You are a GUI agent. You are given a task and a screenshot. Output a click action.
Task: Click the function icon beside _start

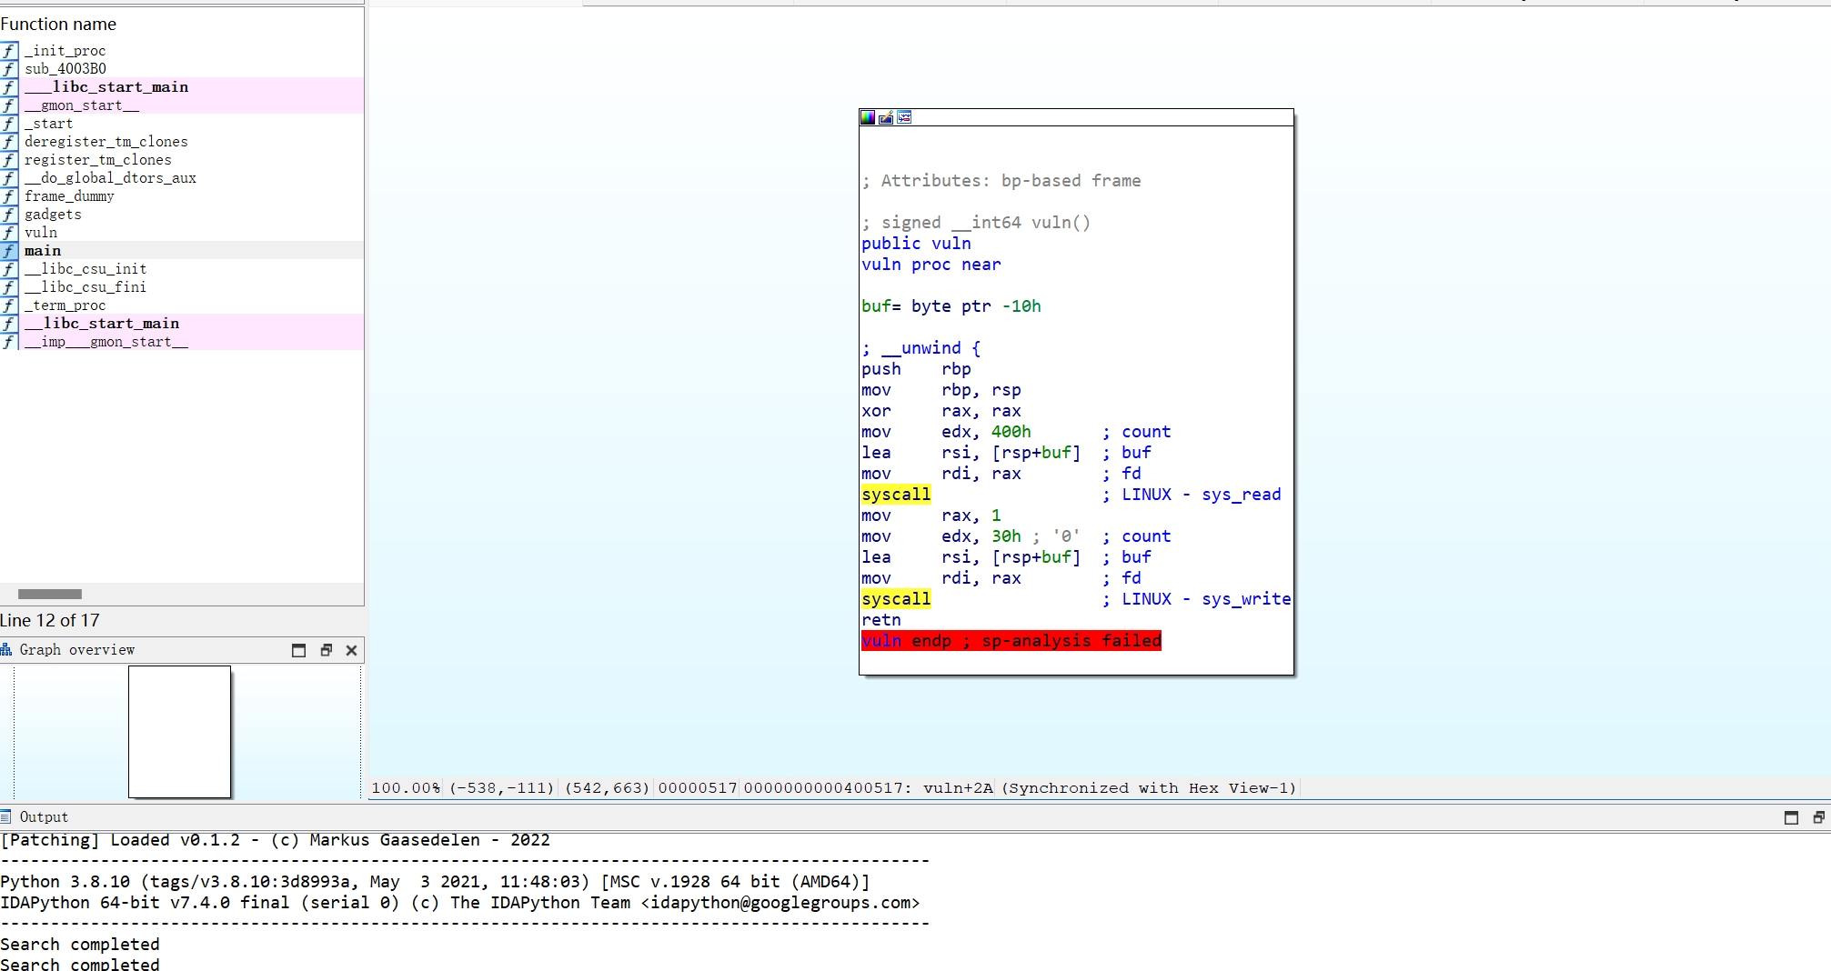[9, 124]
